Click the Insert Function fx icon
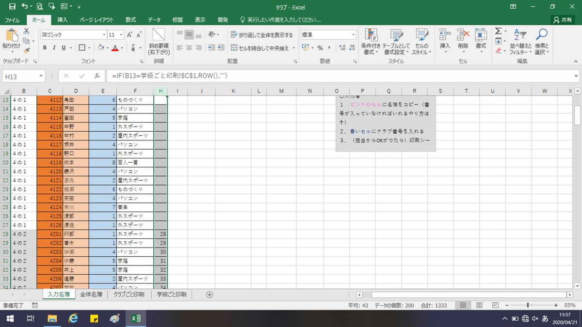Image resolution: width=582 pixels, height=327 pixels. [97, 76]
